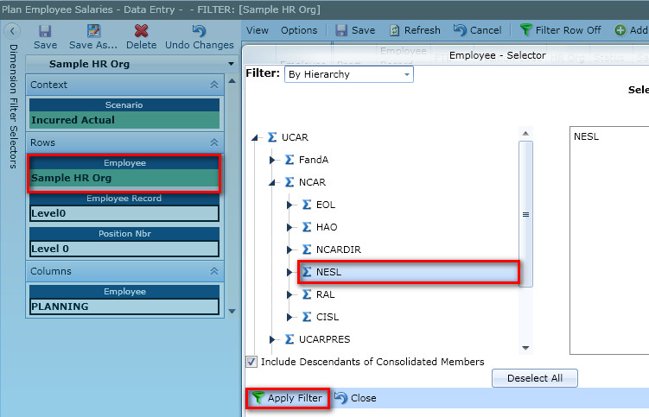
Task: Select the Incurred Actual scenario box
Action: click(124, 120)
